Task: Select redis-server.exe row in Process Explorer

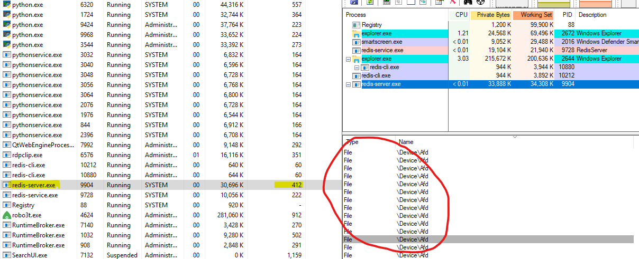Action: [x=491, y=84]
